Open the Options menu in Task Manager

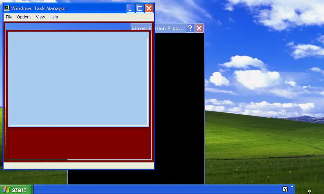point(24,17)
